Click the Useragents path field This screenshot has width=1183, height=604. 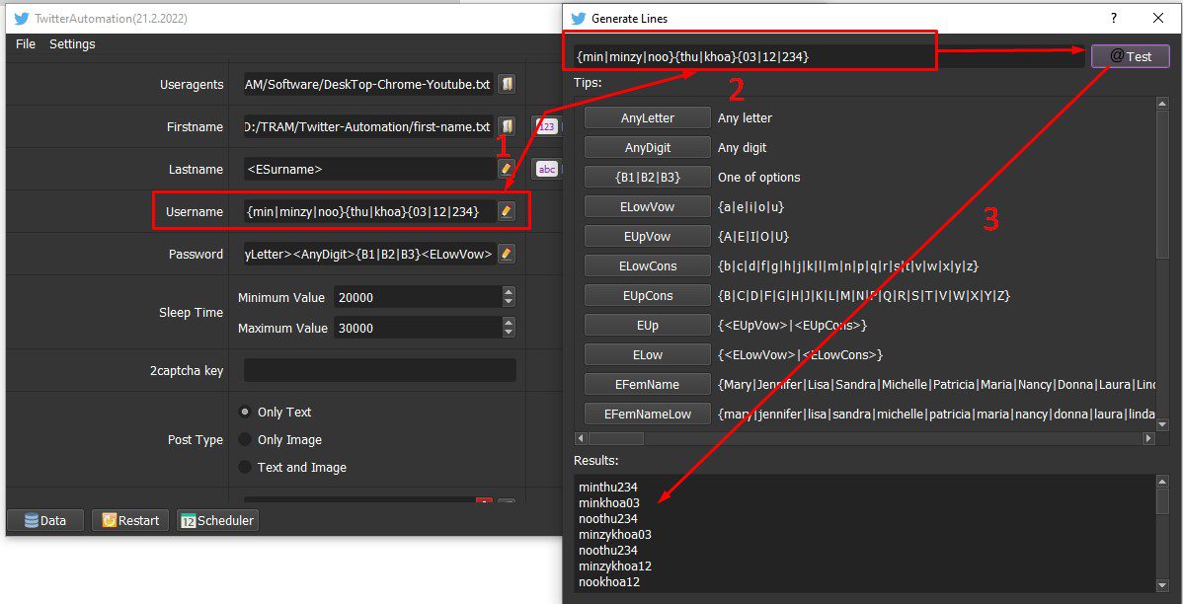369,84
